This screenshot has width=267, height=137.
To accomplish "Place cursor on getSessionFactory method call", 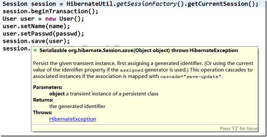I will coord(147,4).
